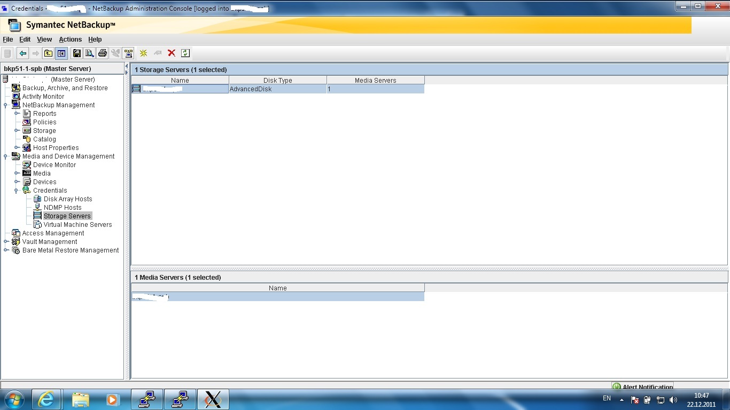Click the antenna computer toolbar icon

point(128,53)
